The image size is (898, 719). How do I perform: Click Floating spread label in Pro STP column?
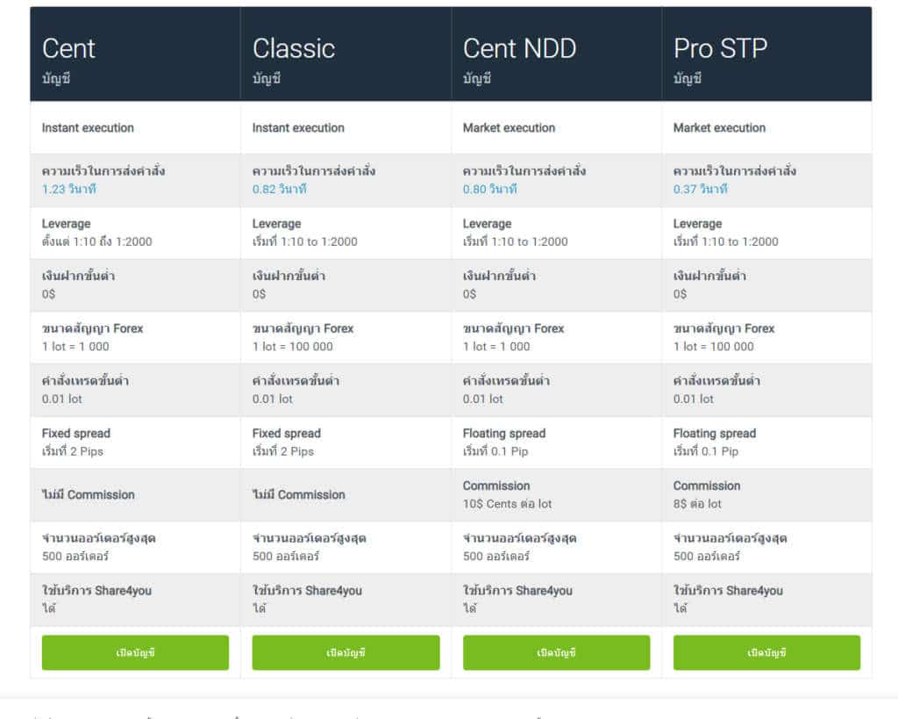coord(715,434)
